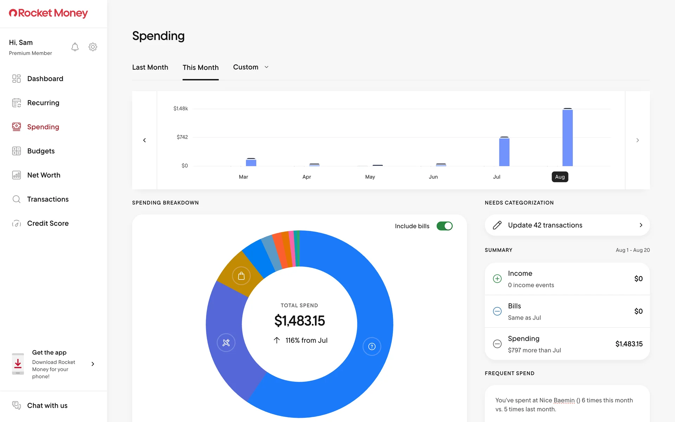Click the pencil icon beside Update transactions
This screenshot has width=675, height=422.
click(x=497, y=225)
